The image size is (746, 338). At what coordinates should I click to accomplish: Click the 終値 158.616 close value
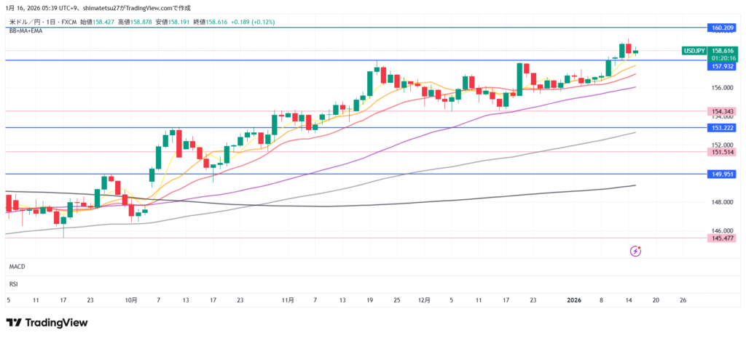tap(213, 23)
